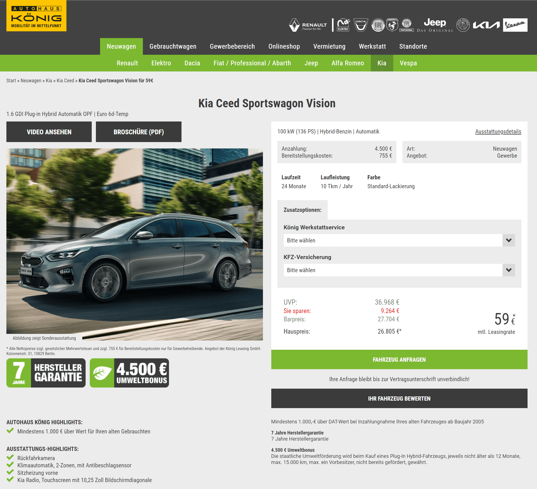537x489 pixels.
Task: Open the Gebrauchtwagen menu item
Action: tap(173, 46)
